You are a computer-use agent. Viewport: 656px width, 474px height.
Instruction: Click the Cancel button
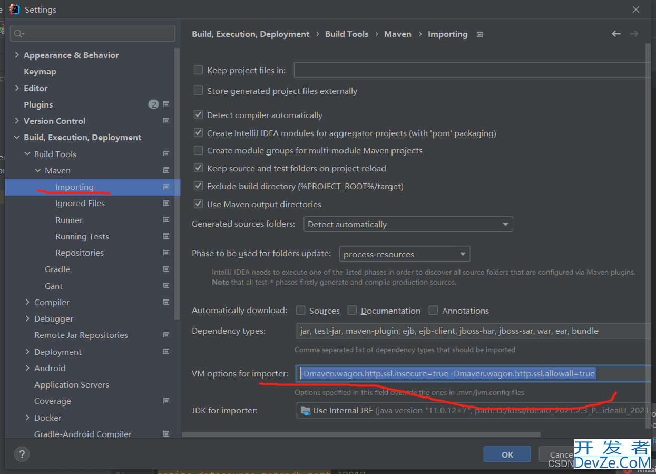click(561, 454)
